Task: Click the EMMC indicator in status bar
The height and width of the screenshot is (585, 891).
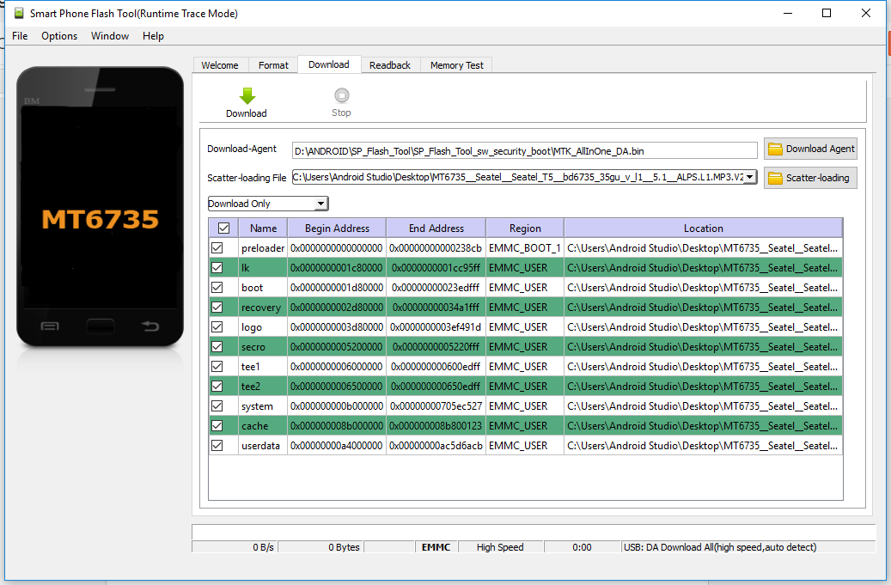Action: [x=436, y=546]
